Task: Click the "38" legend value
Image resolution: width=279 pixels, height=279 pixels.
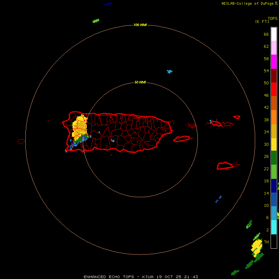Action: (266, 120)
